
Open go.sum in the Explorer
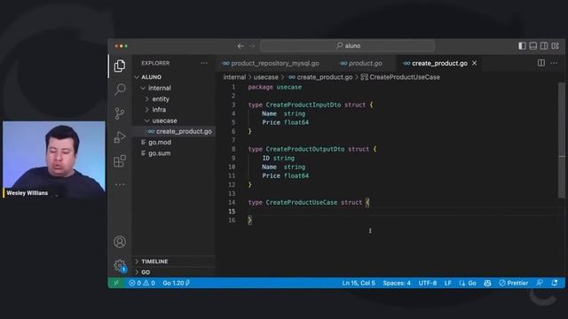pyautogui.click(x=175, y=153)
